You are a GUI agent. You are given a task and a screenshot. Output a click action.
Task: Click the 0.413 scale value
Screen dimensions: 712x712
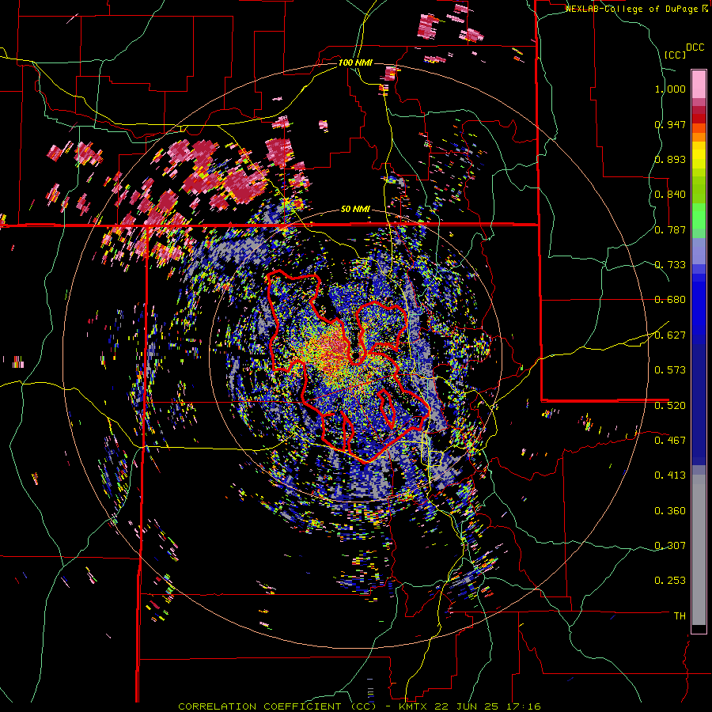(x=670, y=475)
